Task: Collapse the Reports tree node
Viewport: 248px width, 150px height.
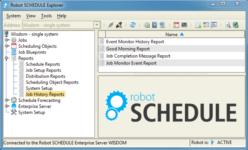Action: click(x=6, y=58)
